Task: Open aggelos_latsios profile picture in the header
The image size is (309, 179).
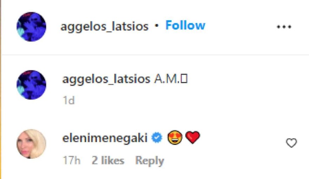Action: [x=31, y=27]
